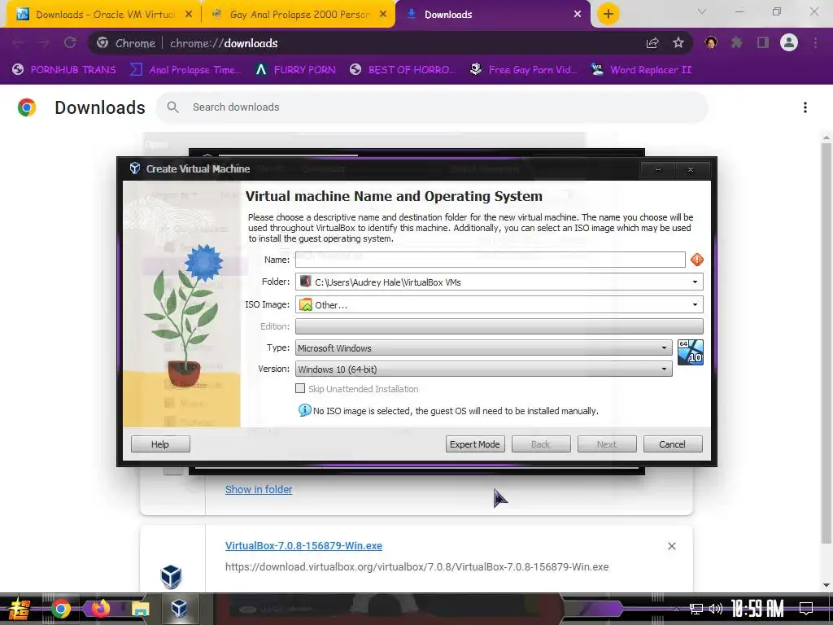Open the BEST OF HORRO... bookmark
This screenshot has height=625, width=833.
(403, 70)
